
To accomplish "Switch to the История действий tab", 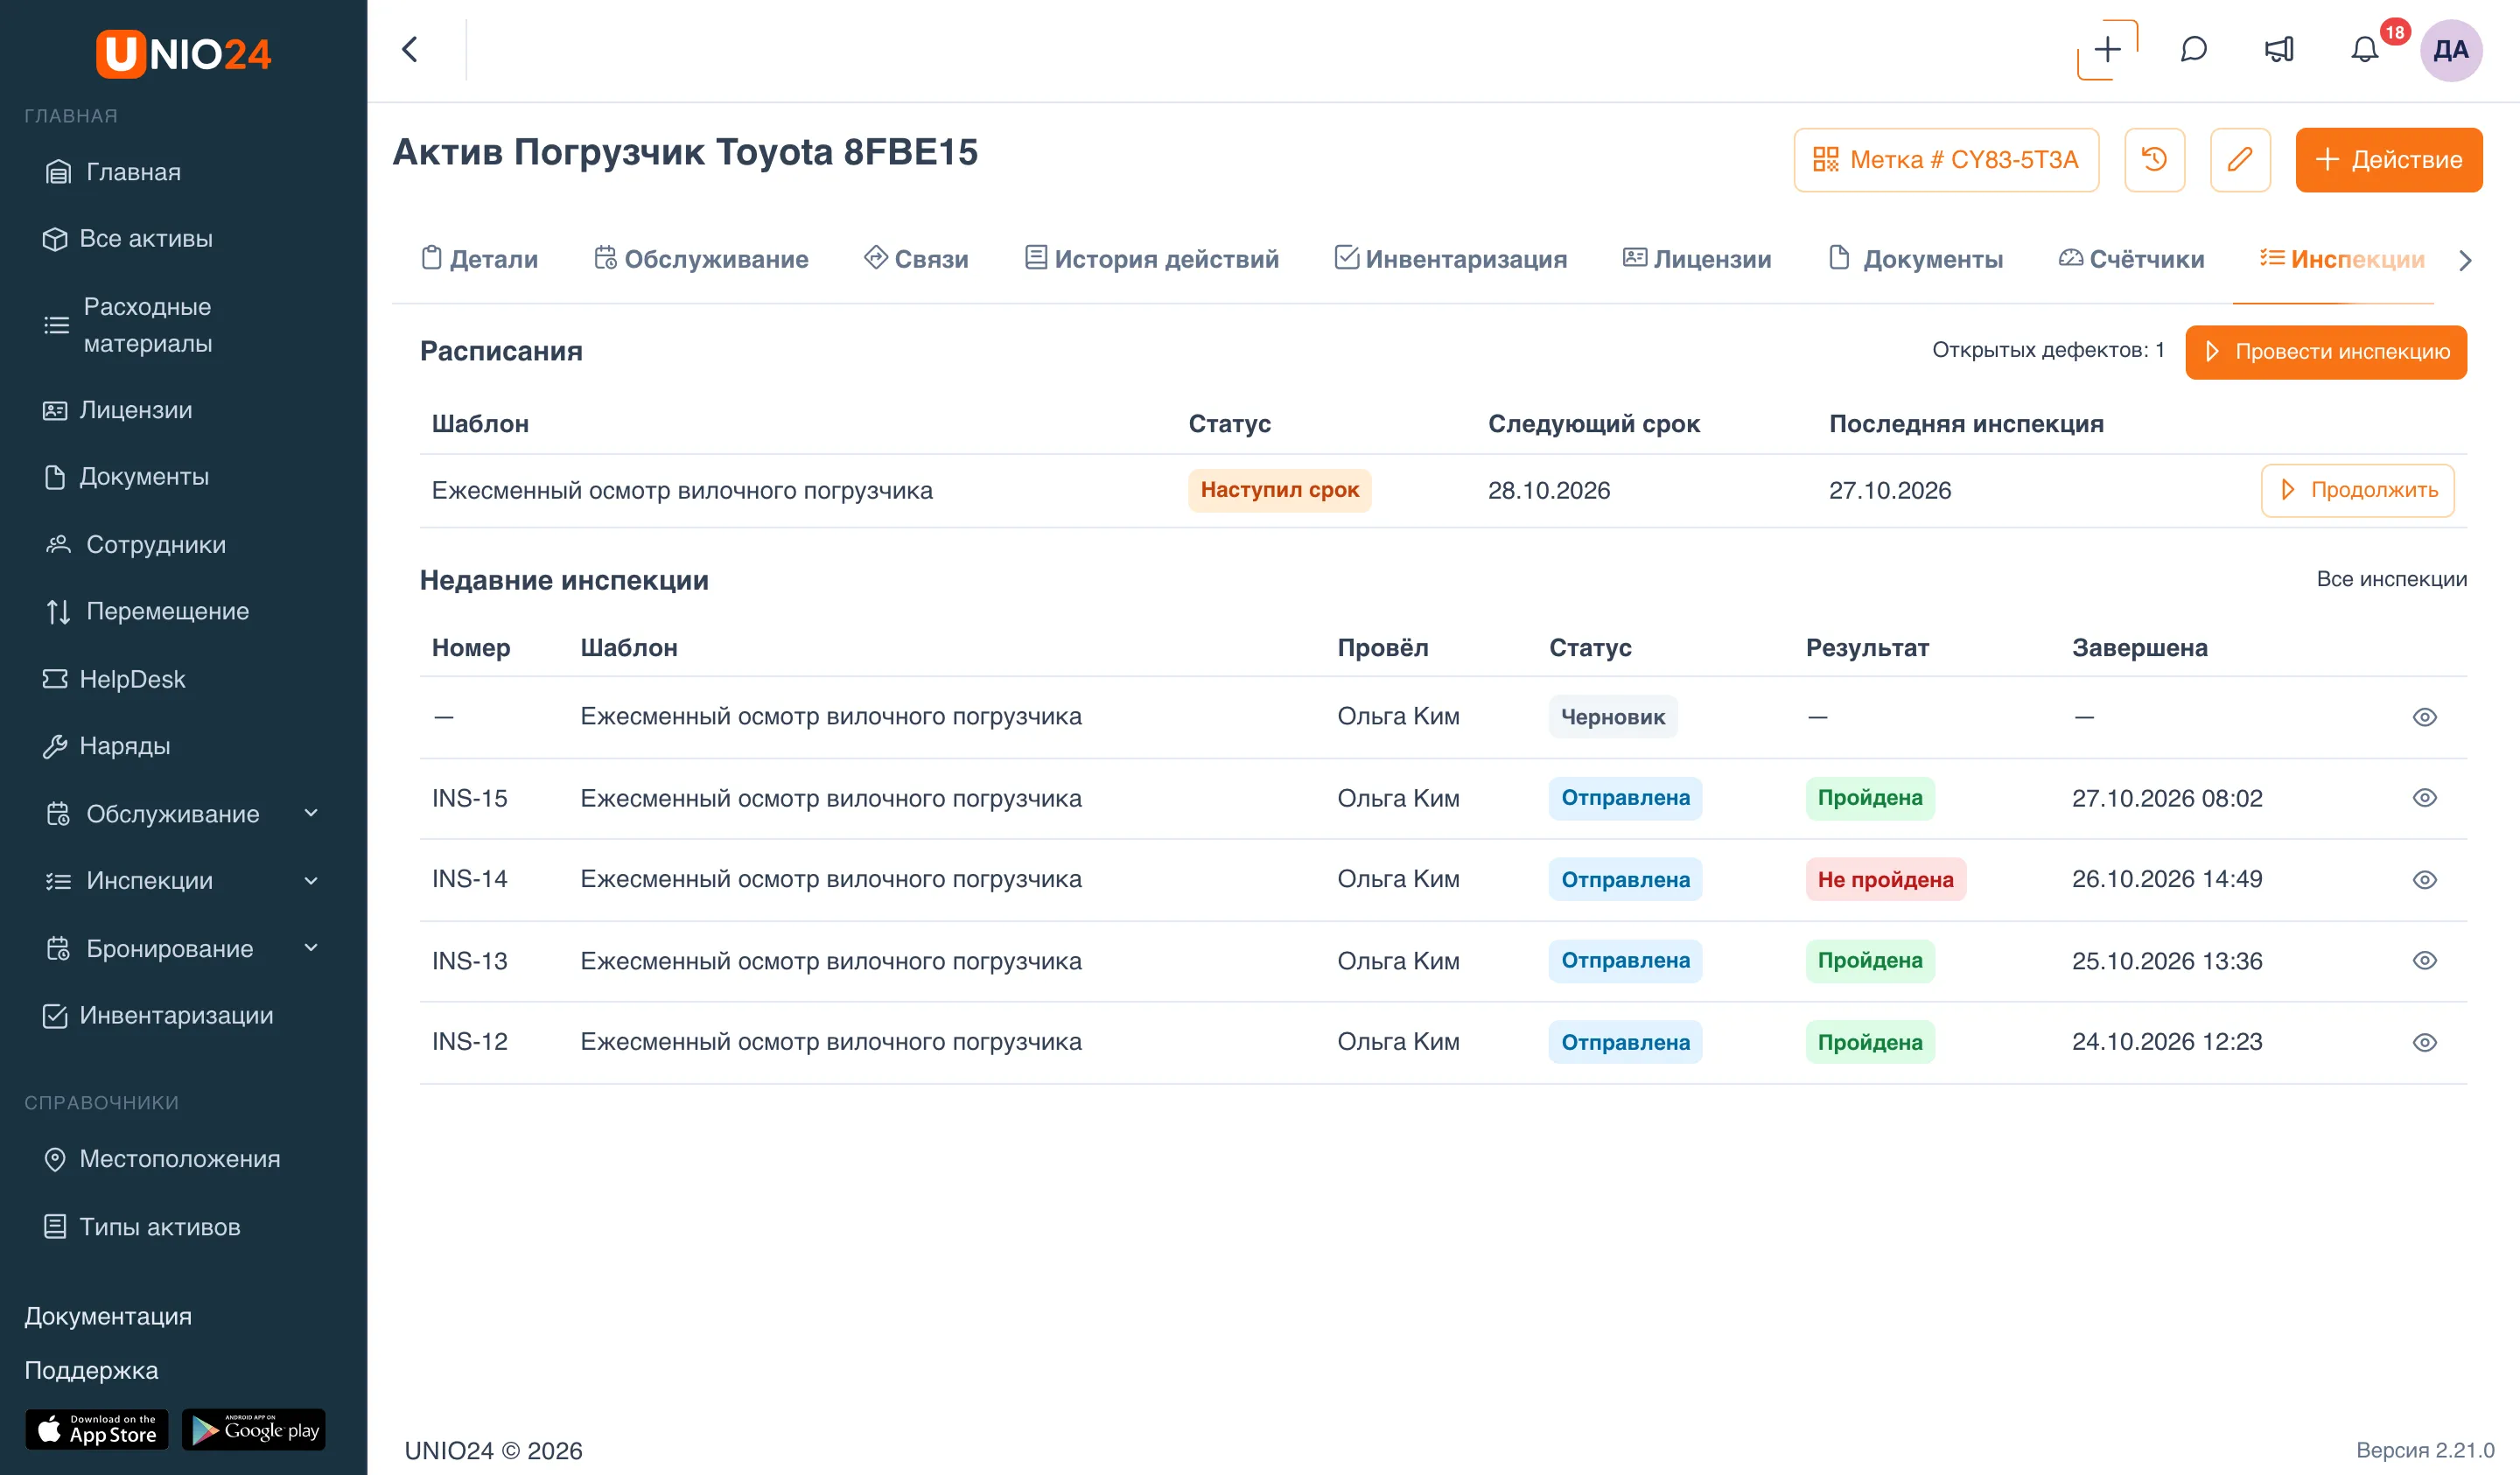I will click(1152, 259).
